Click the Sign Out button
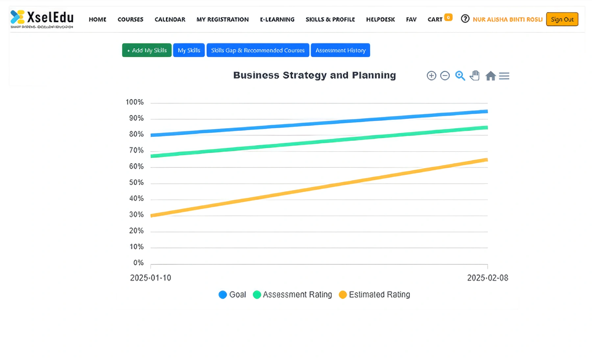592x358 pixels. coord(562,19)
